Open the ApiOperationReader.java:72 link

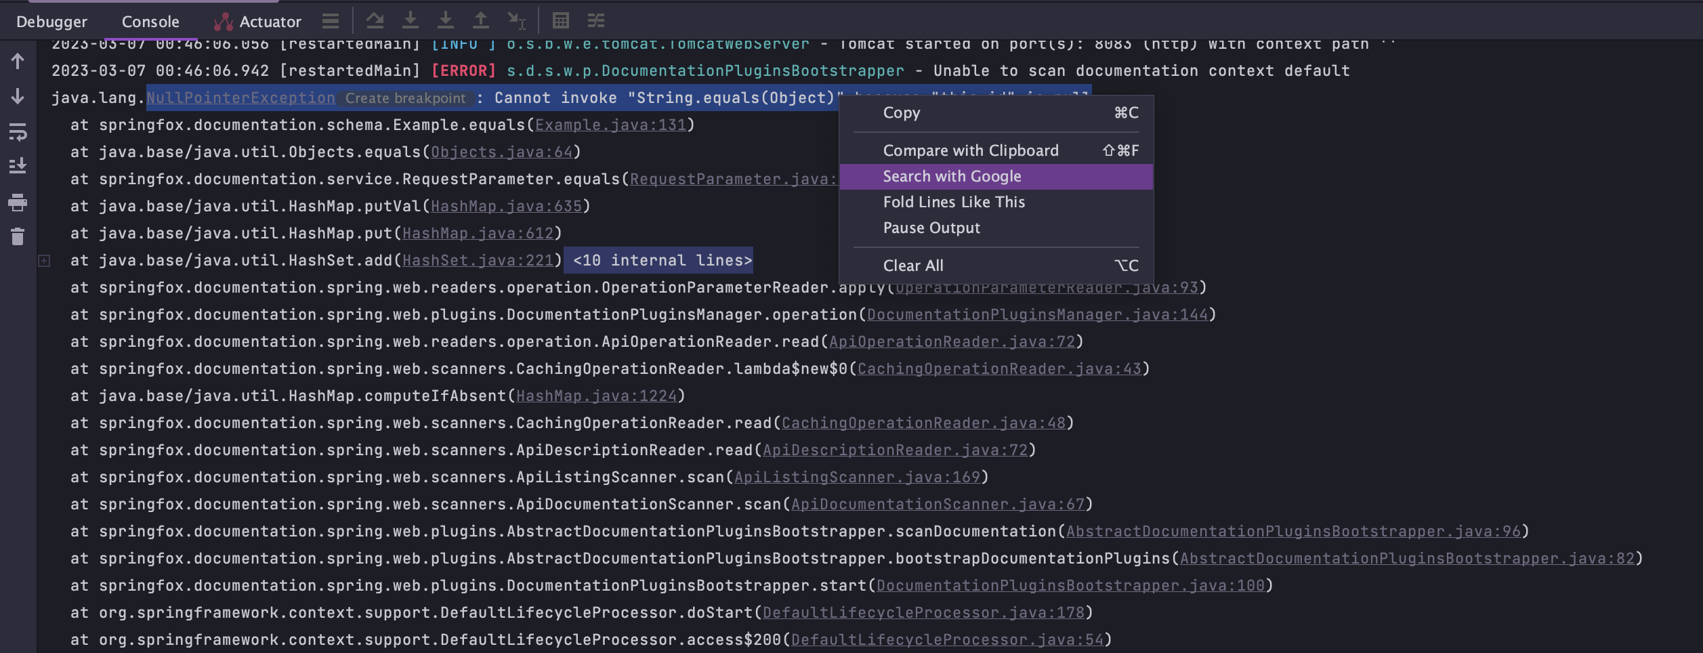[952, 342]
